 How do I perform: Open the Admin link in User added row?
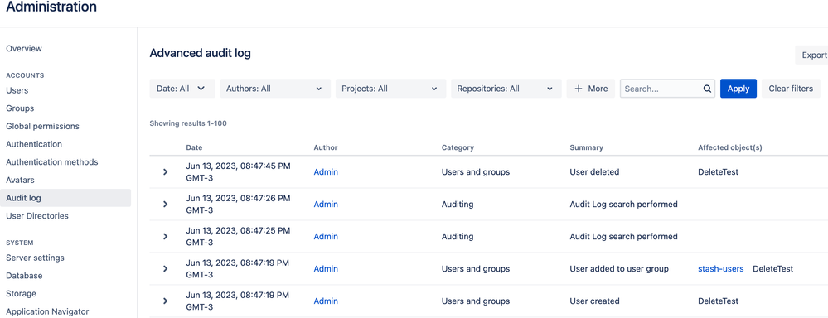(x=326, y=269)
